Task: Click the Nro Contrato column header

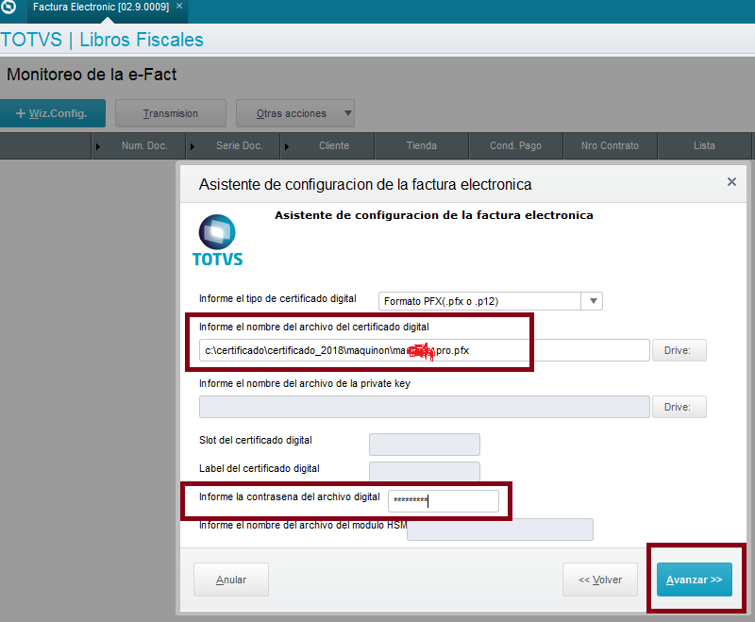Action: tap(610, 145)
